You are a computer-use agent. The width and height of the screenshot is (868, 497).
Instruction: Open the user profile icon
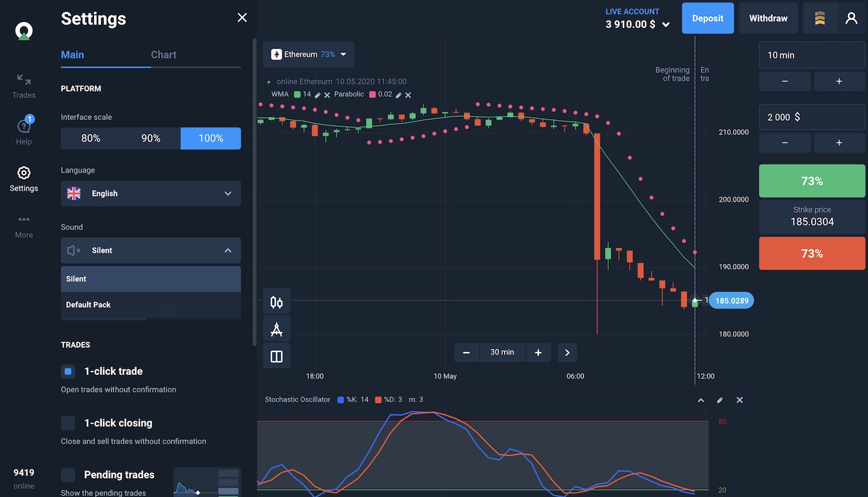click(x=851, y=18)
